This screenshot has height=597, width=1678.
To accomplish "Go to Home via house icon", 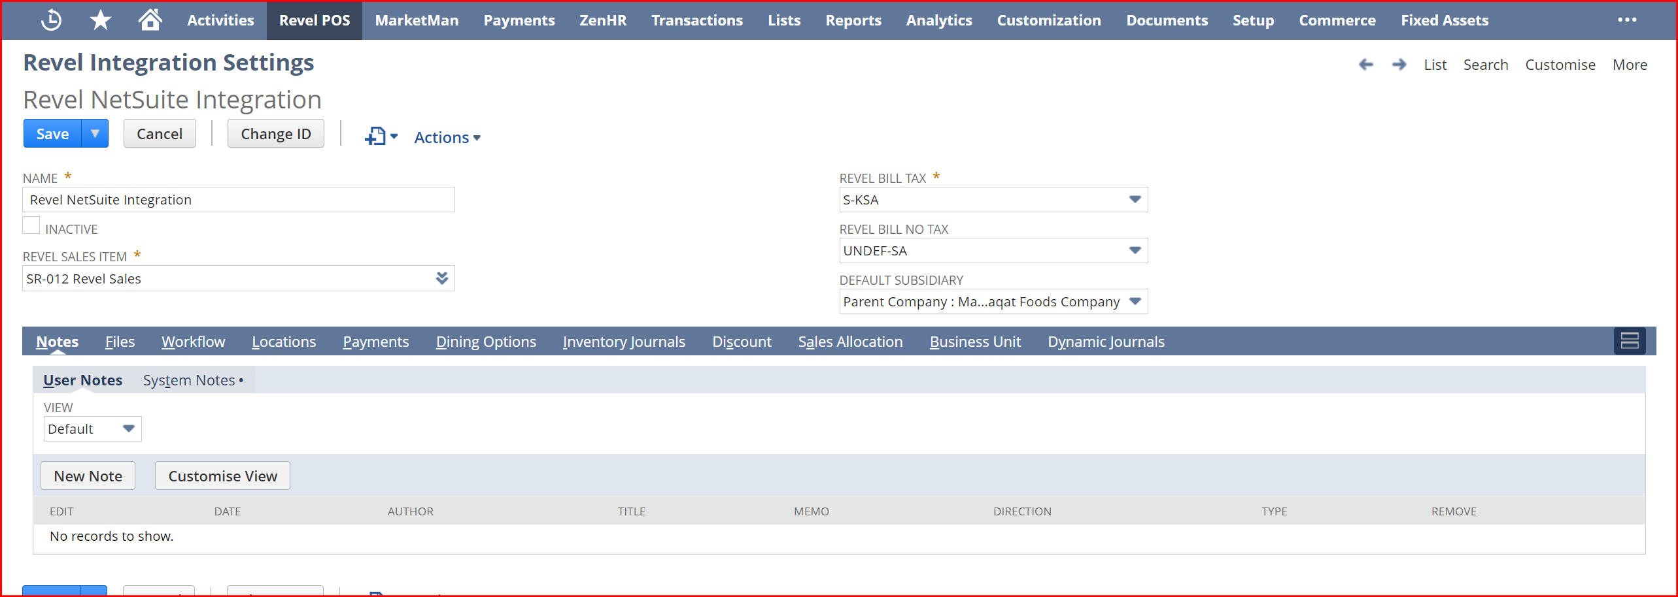I will pyautogui.click(x=150, y=20).
